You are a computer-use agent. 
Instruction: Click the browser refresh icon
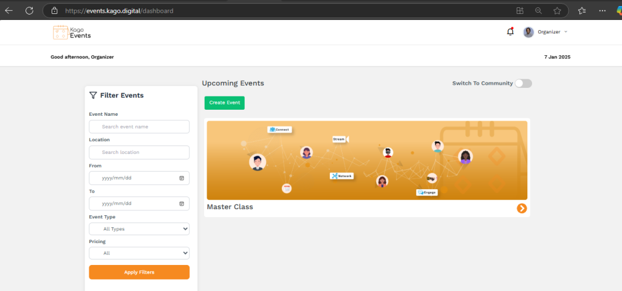(29, 10)
